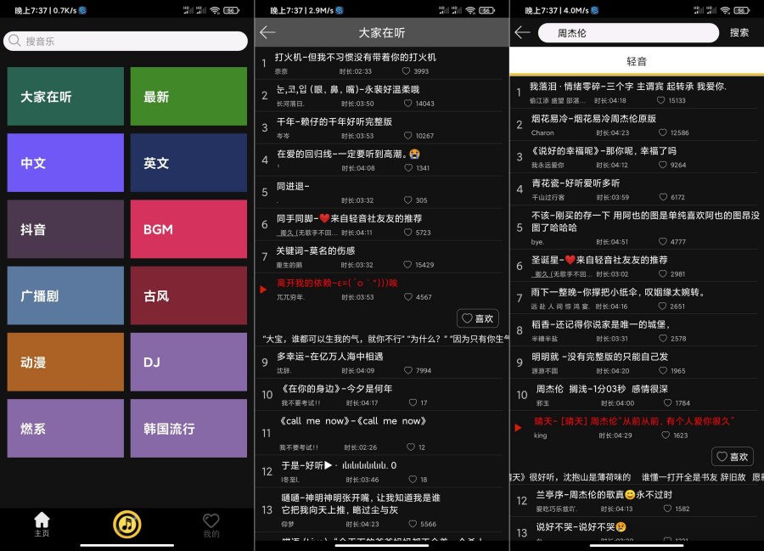Tap the search field showing 周杰伦
Viewport: 764px width, 551px height.
point(628,31)
